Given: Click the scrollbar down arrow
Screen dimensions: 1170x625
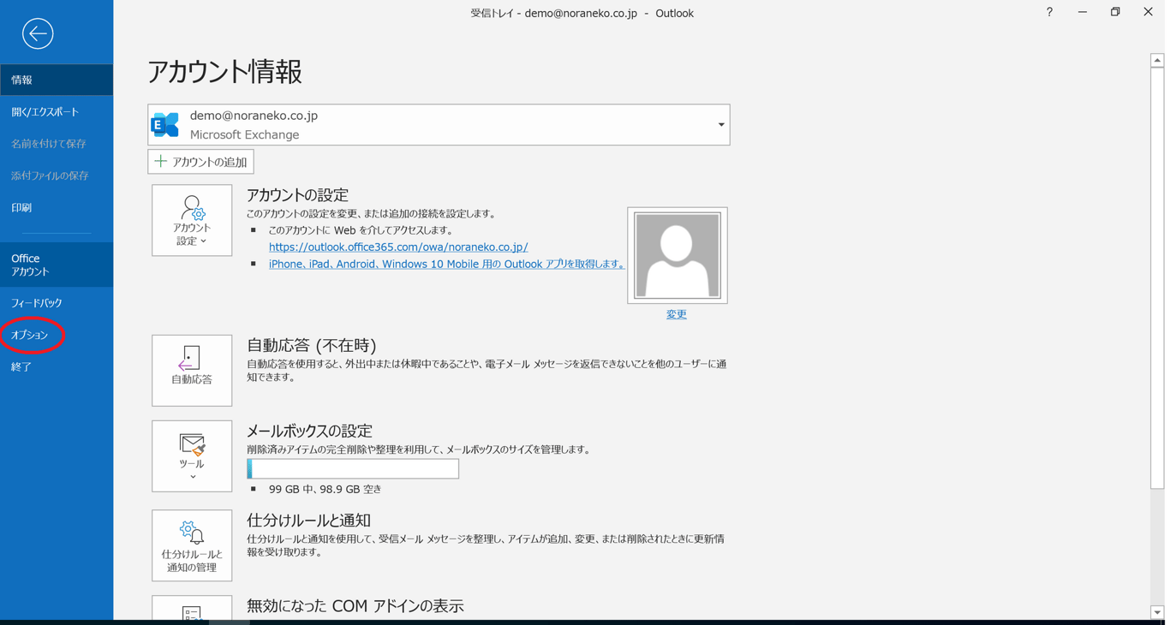Looking at the screenshot, I should tap(1157, 612).
